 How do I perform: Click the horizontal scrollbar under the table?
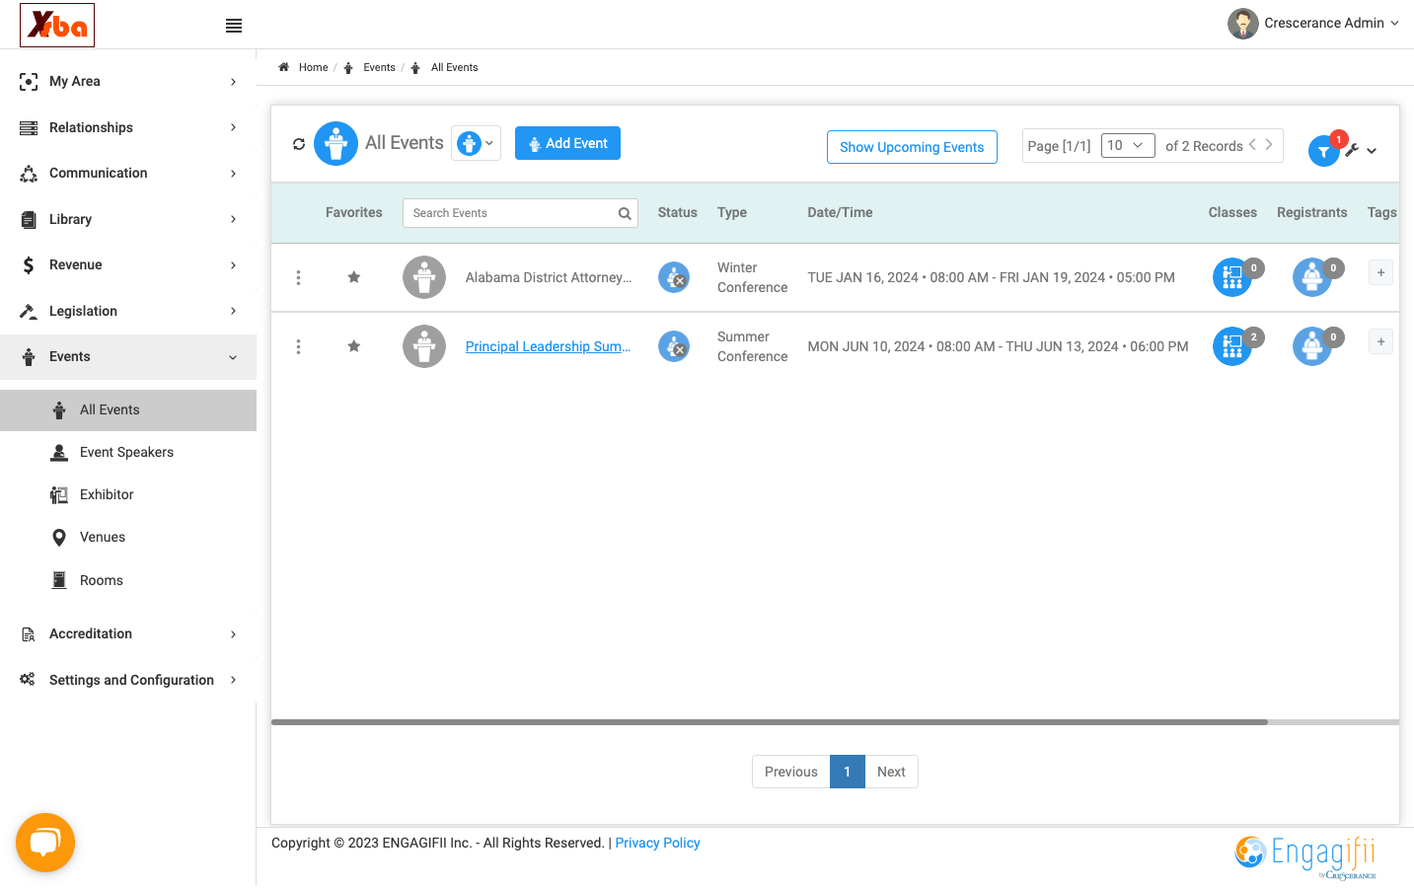point(770,722)
